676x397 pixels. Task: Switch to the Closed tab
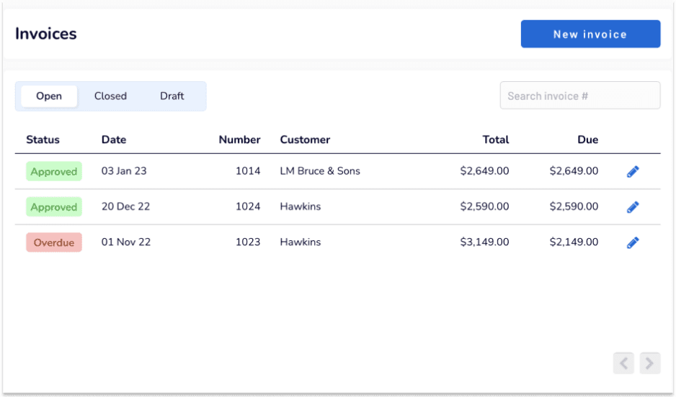110,96
